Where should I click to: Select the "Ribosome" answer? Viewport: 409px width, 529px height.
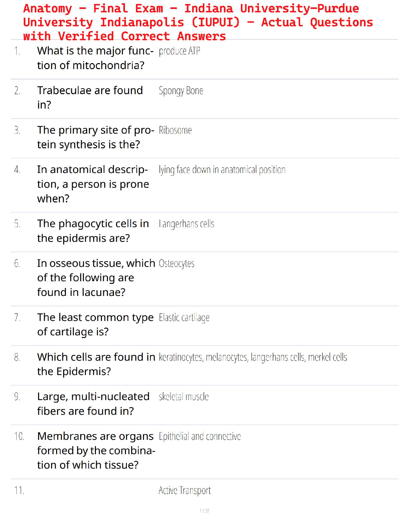[175, 130]
